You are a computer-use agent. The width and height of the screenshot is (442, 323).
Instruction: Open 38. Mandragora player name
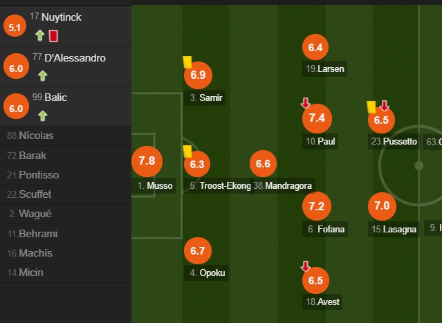pyautogui.click(x=282, y=186)
